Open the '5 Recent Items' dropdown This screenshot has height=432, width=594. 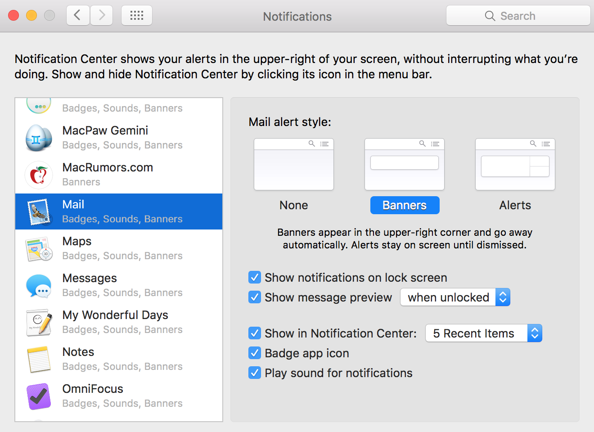(484, 333)
